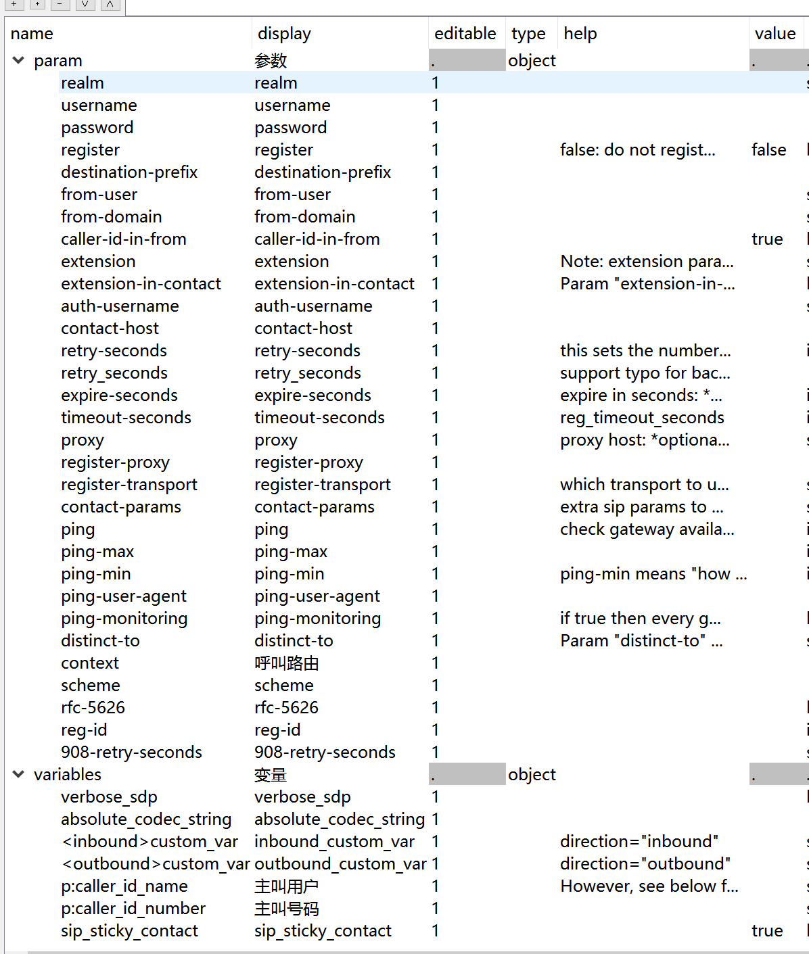The height and width of the screenshot is (954, 809).
Task: Click the object type cell for variables
Action: pos(532,775)
